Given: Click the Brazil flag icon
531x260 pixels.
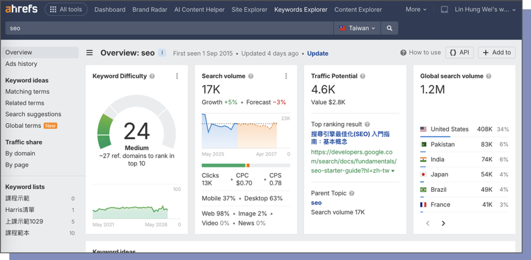Looking at the screenshot, I should pos(423,190).
